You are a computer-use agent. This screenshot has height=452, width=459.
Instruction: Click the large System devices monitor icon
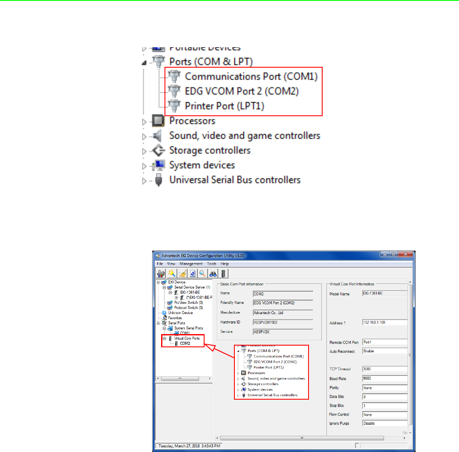159,165
